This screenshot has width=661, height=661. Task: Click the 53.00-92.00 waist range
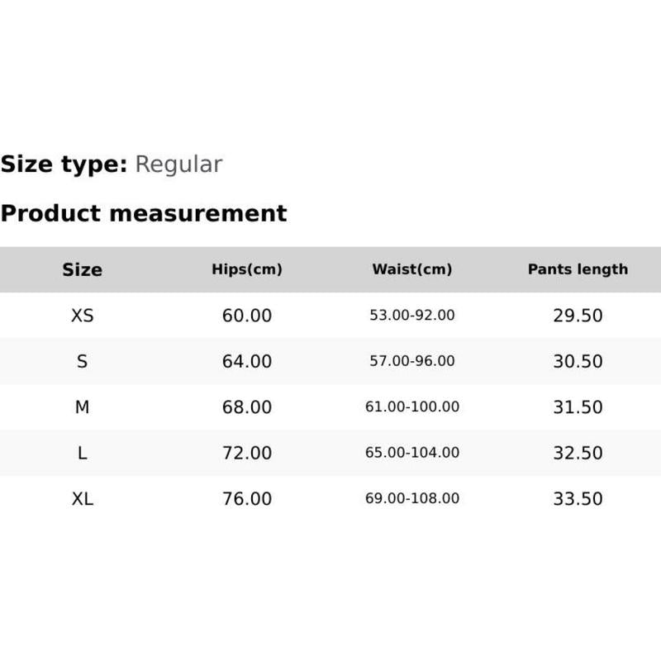(412, 316)
